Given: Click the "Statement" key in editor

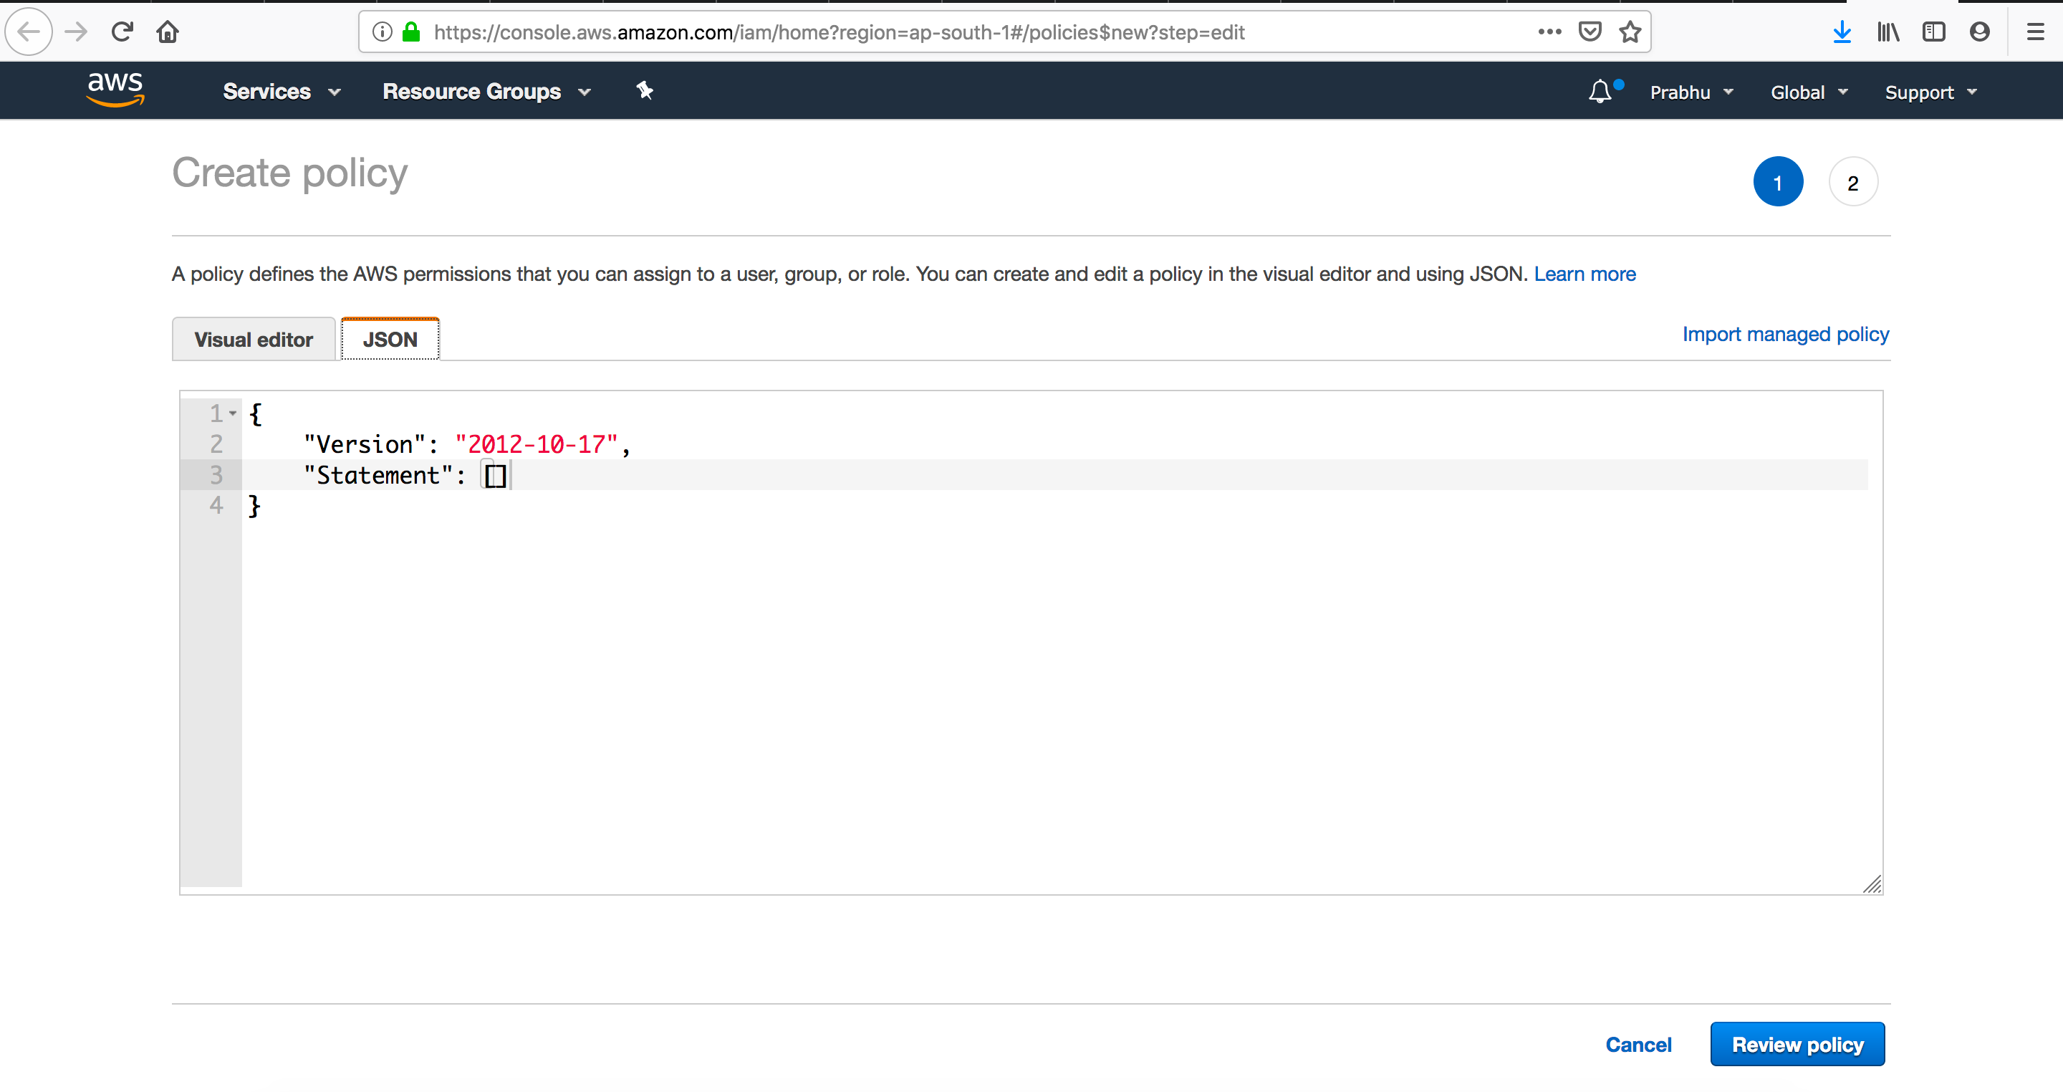Looking at the screenshot, I should click(x=378, y=476).
